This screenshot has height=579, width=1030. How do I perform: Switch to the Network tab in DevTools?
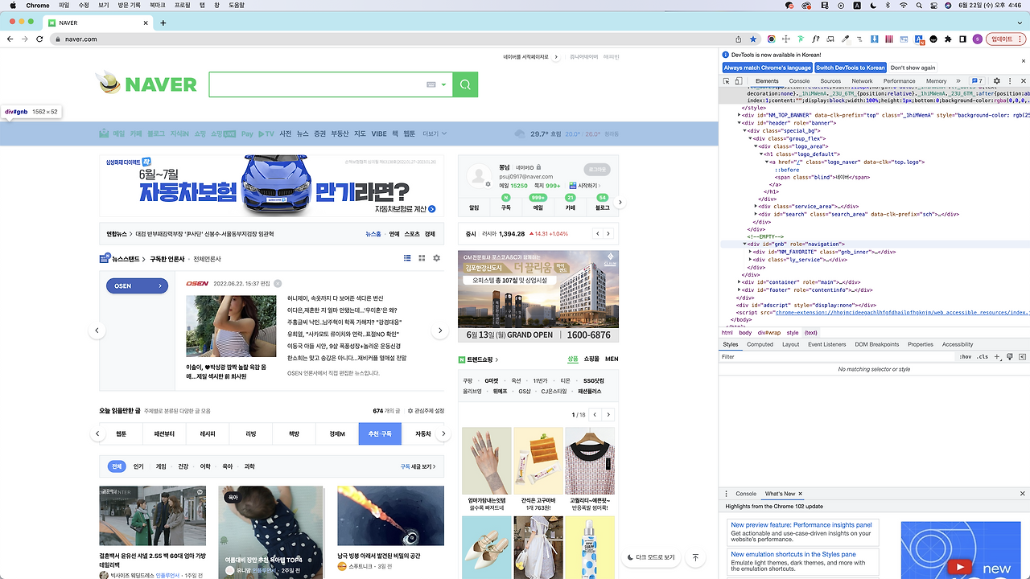pyautogui.click(x=862, y=80)
